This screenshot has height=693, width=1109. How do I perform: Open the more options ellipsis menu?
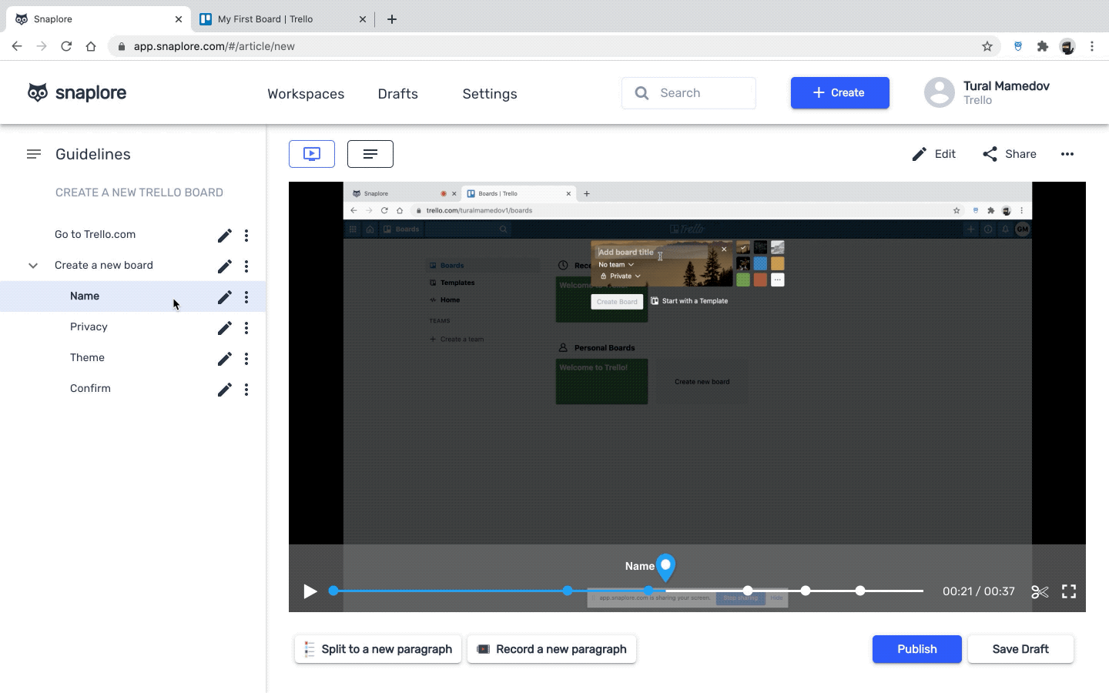pos(1067,154)
